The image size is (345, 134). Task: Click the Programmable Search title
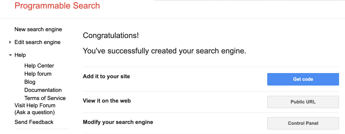pyautogui.click(x=57, y=6)
